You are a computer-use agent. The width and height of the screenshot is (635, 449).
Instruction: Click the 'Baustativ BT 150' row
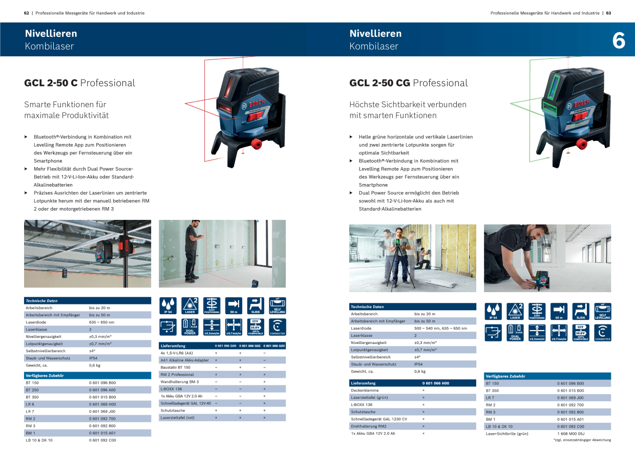pos(222,368)
